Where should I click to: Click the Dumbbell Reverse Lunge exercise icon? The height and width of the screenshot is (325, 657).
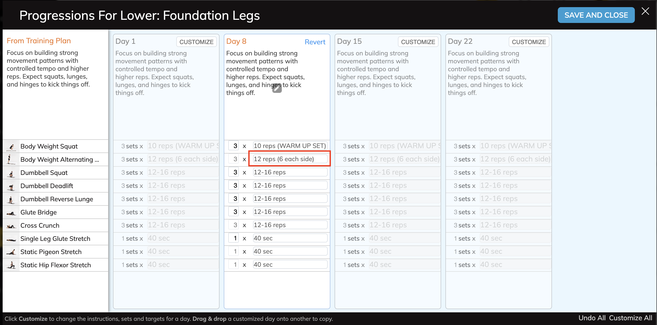point(11,199)
